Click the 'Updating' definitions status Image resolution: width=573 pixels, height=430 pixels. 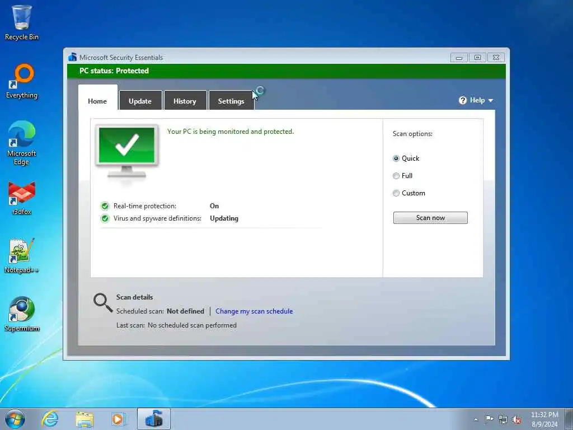point(224,218)
